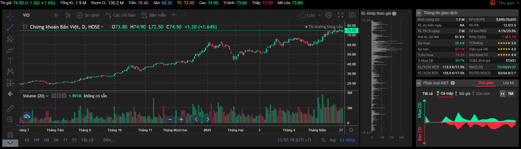
Task: Click the So sánh compare button
Action: pyautogui.click(x=88, y=15)
